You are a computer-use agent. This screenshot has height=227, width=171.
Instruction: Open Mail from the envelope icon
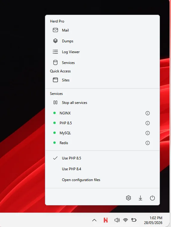(x=55, y=30)
